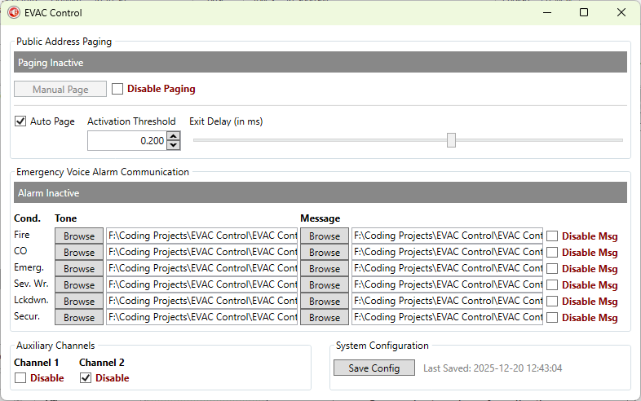Click the Exit Delay slider thumb
Image resolution: width=641 pixels, height=401 pixels.
coord(451,140)
